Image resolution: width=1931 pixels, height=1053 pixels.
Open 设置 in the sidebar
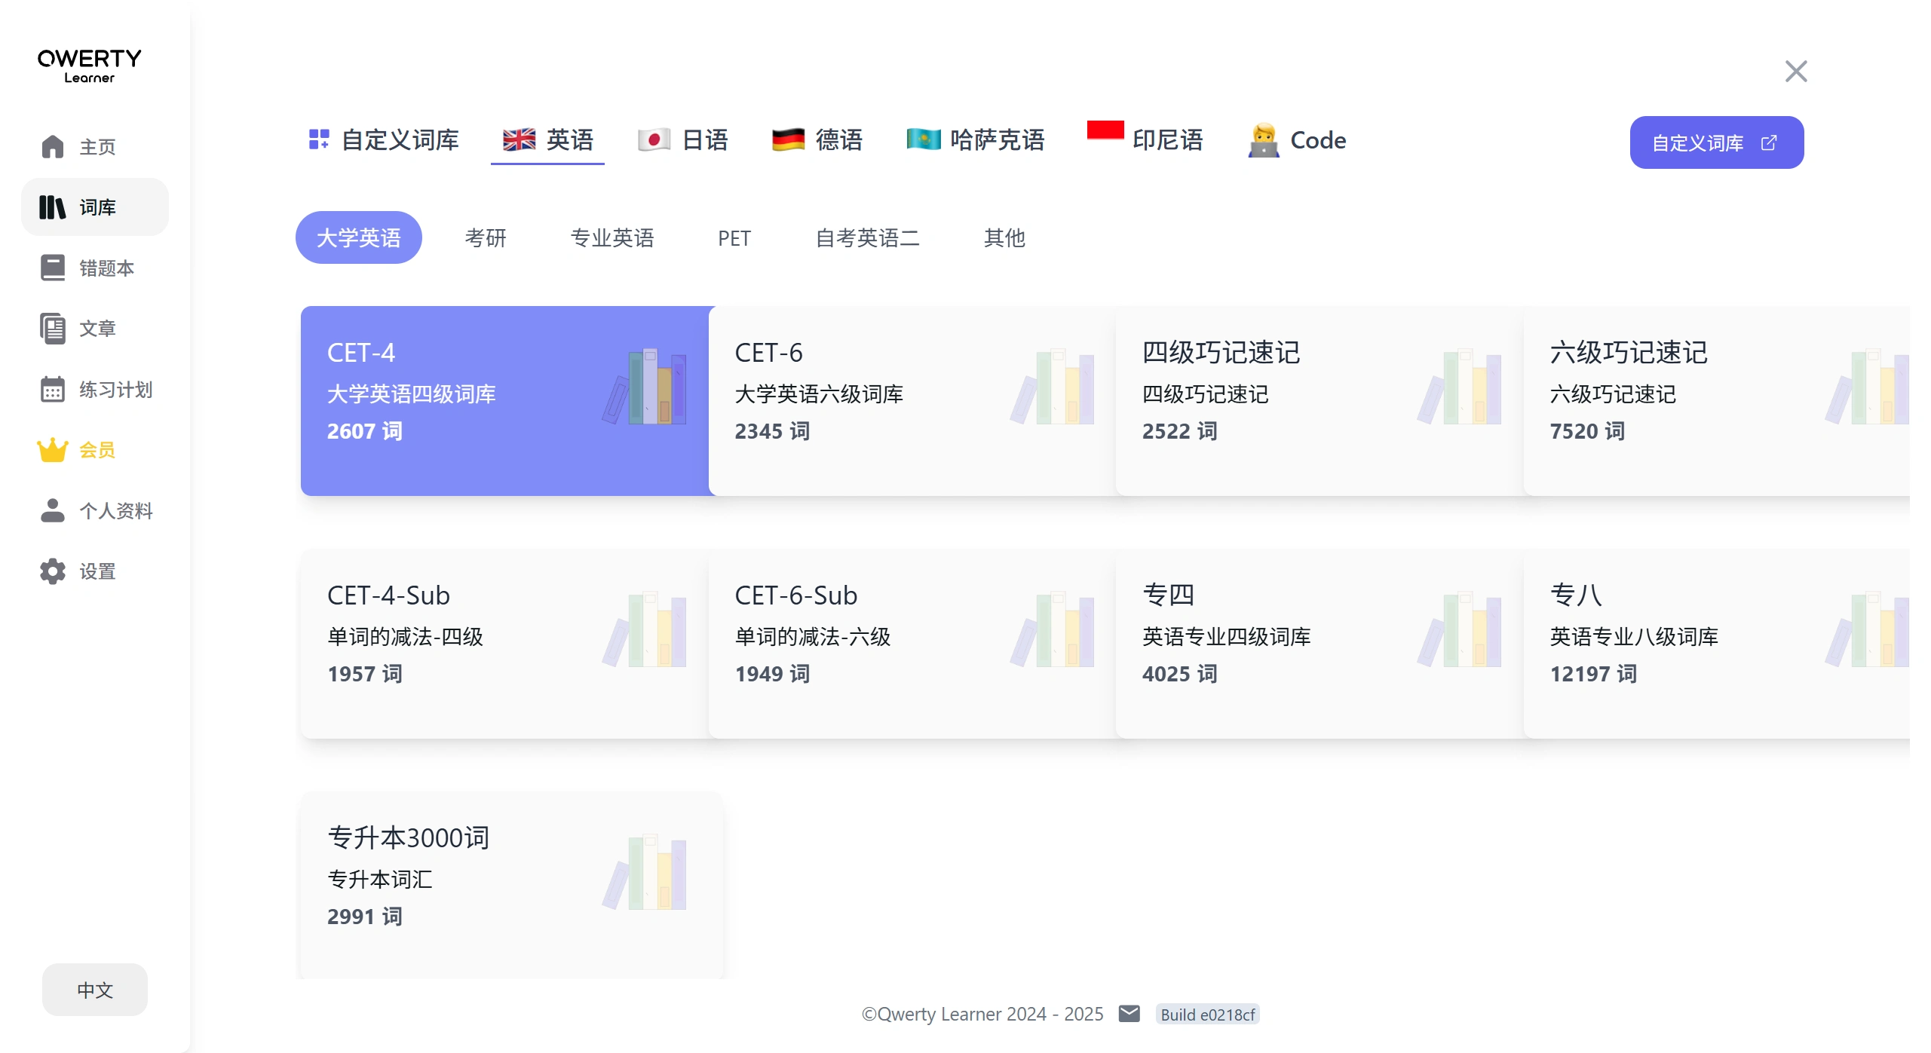tap(95, 571)
